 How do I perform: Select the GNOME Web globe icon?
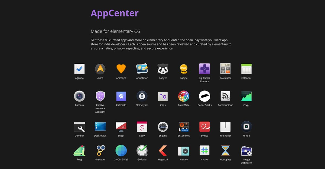pos(121,151)
